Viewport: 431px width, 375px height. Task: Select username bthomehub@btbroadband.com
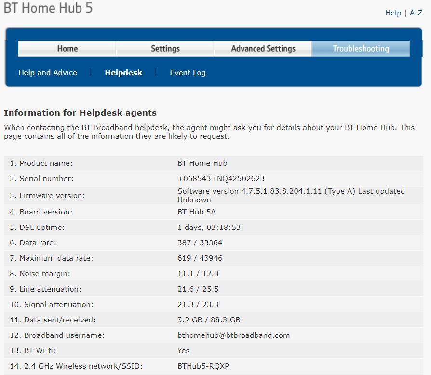tap(234, 335)
